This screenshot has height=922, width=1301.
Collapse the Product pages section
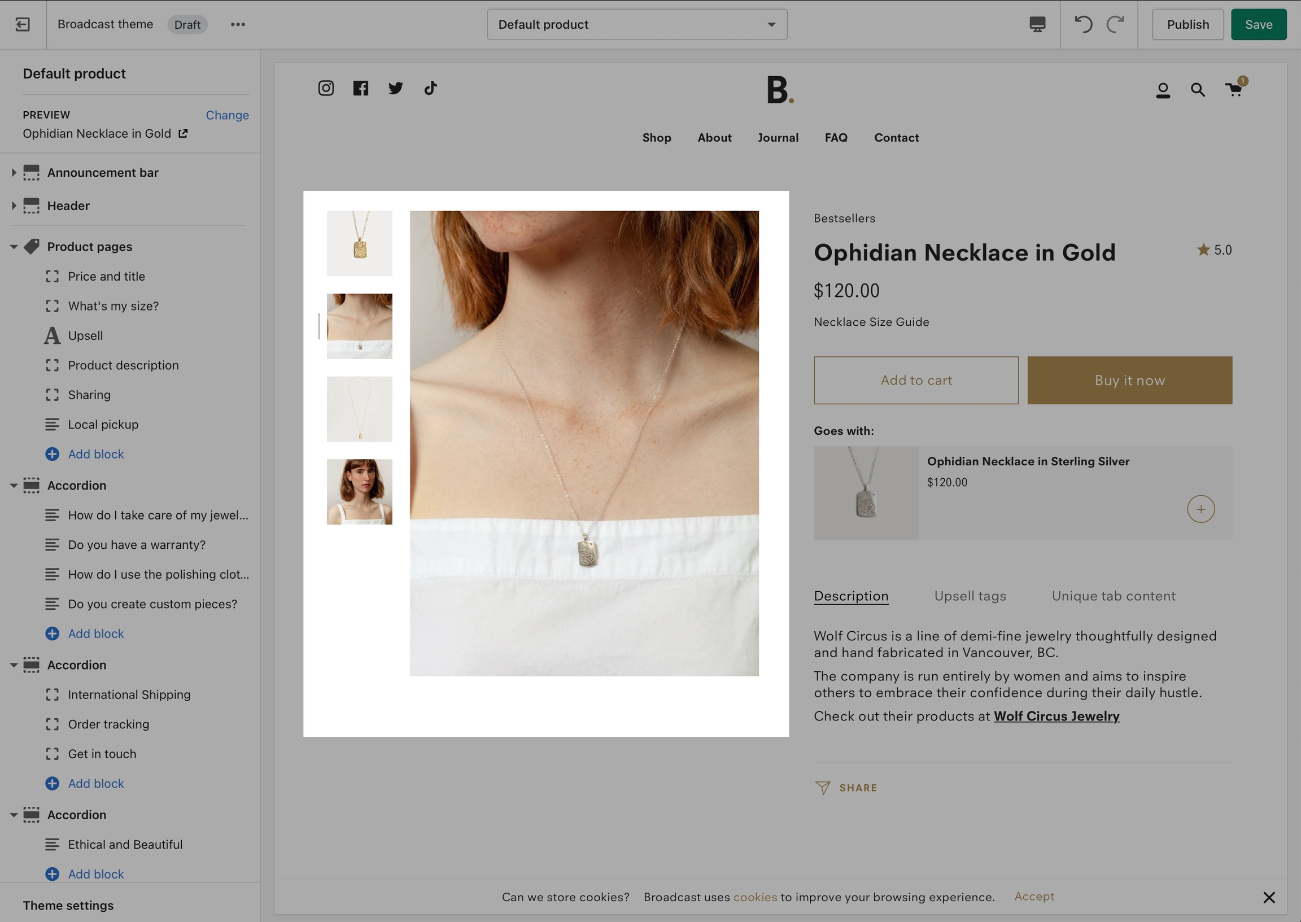pyautogui.click(x=14, y=247)
